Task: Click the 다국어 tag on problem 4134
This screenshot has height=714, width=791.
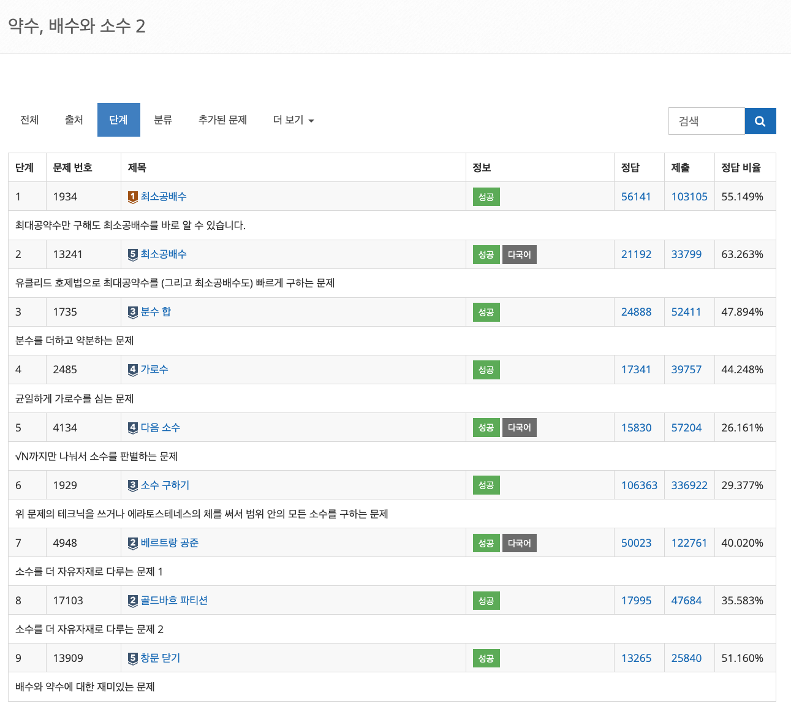Action: [x=519, y=427]
